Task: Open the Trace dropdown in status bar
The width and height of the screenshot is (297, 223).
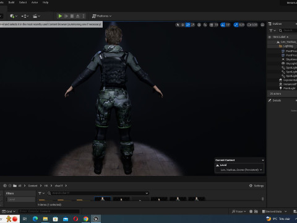Action: point(239,211)
